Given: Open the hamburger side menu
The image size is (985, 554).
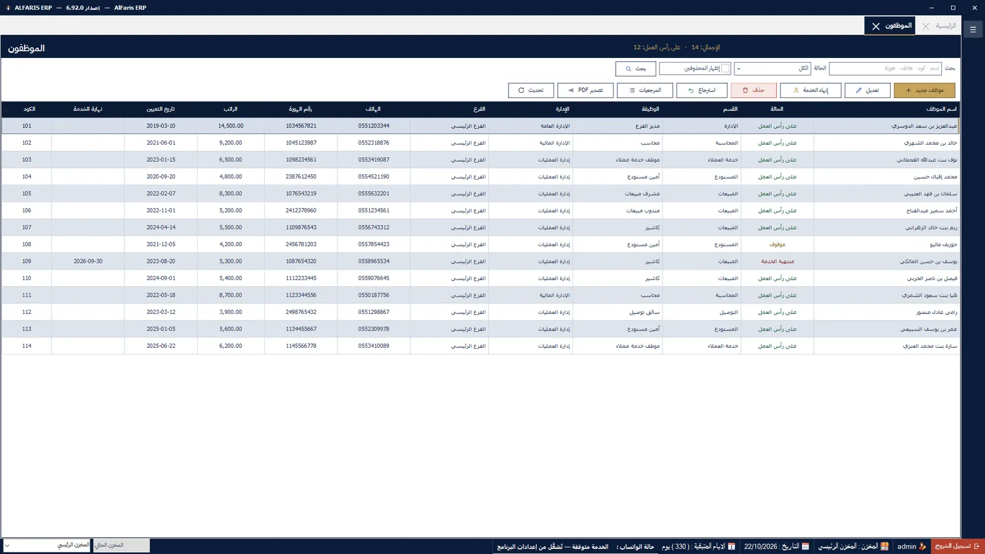Looking at the screenshot, I should (973, 29).
